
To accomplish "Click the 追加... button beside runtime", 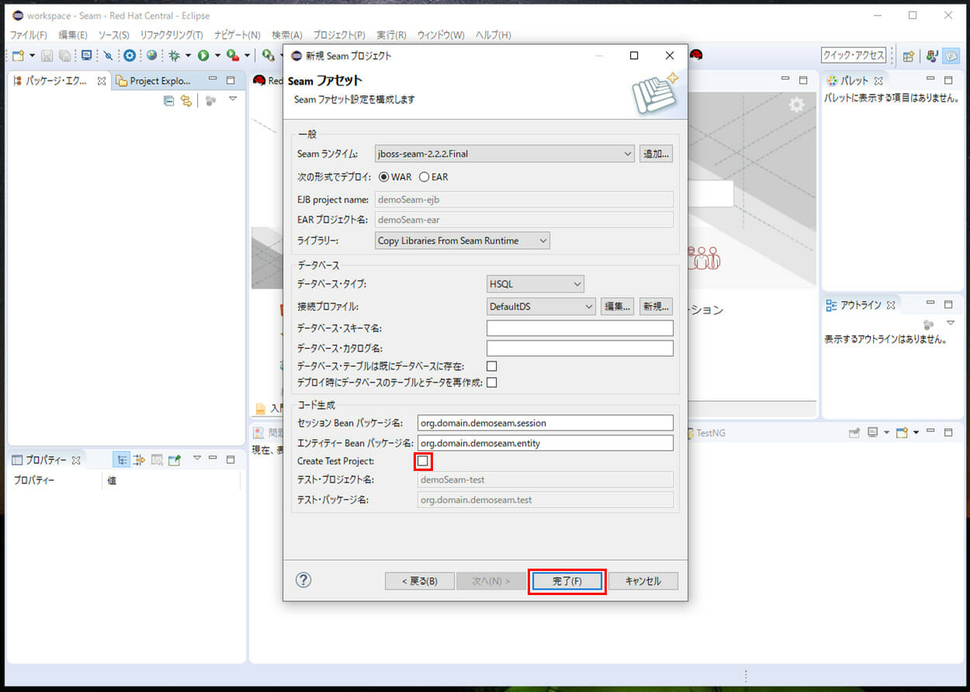I will tap(656, 154).
